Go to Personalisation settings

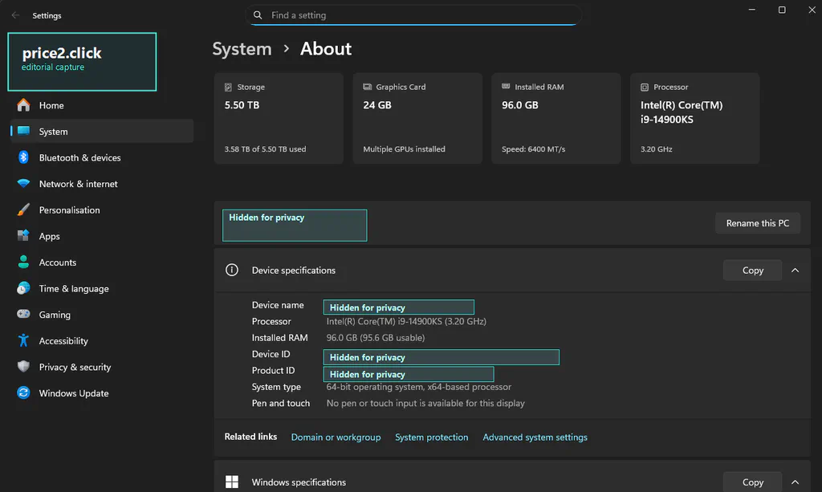tap(102, 210)
